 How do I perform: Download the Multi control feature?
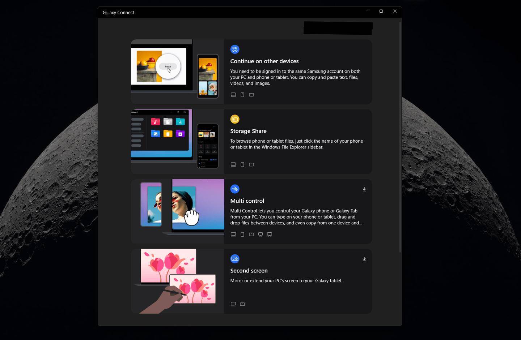364,189
